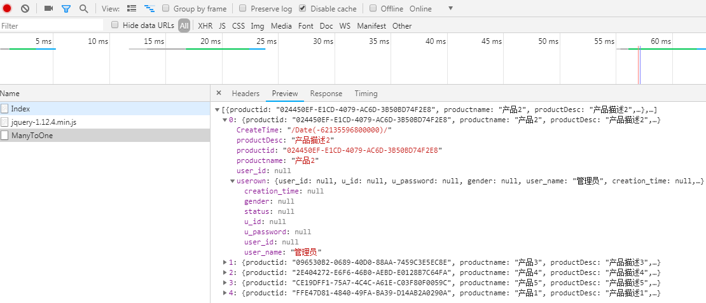Click the jquery-1.12.4.min.js file icon
The height and width of the screenshot is (303, 706).
(x=4, y=122)
